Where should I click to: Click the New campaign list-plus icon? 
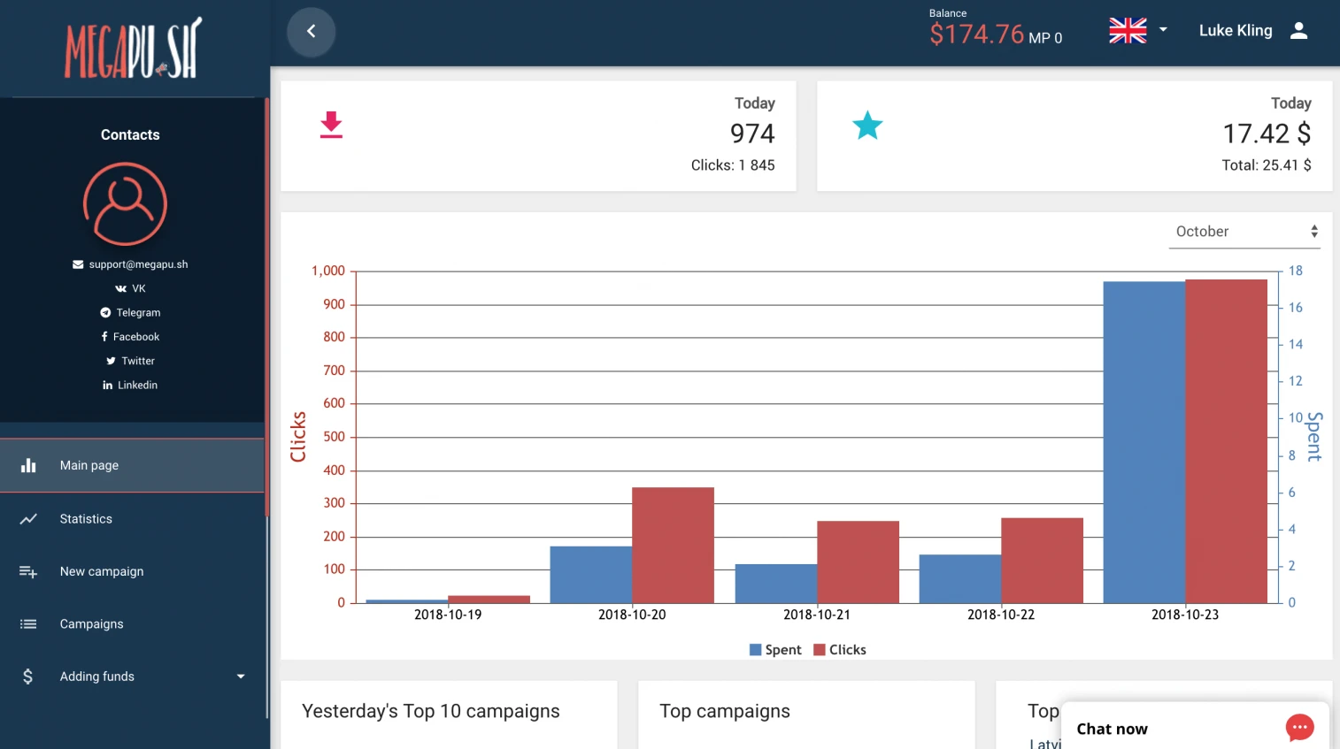(x=28, y=572)
